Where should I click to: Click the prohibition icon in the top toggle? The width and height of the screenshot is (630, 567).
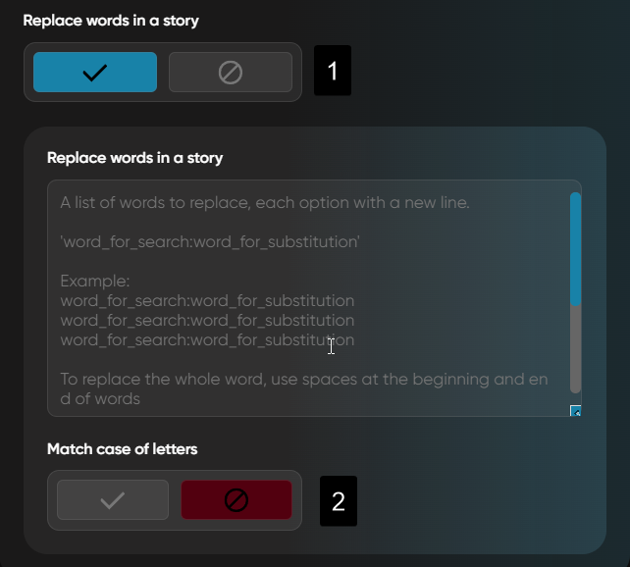point(231,73)
